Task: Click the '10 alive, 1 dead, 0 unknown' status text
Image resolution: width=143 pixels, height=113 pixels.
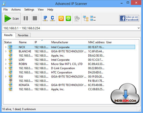Action: [19, 109]
